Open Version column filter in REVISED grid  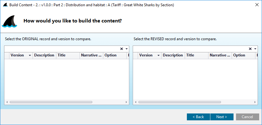159,55
